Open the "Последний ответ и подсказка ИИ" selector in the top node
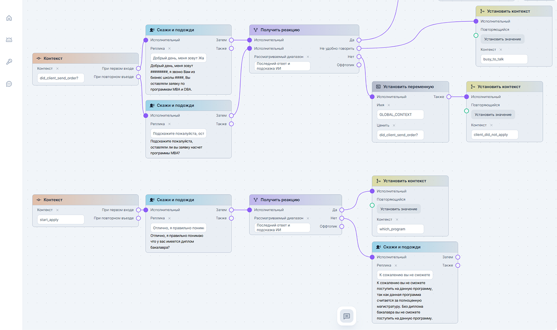 point(282,66)
